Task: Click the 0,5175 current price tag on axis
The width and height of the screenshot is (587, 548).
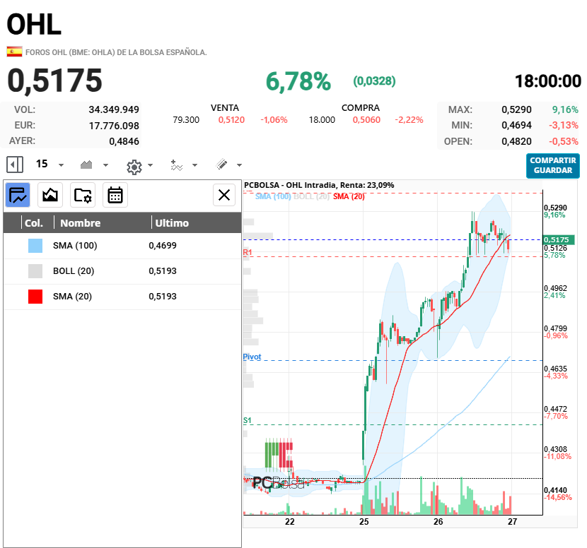Action: [x=559, y=239]
